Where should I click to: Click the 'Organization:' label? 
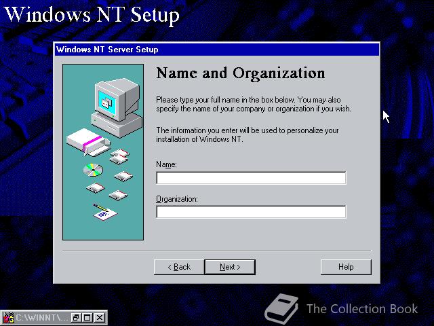177,199
